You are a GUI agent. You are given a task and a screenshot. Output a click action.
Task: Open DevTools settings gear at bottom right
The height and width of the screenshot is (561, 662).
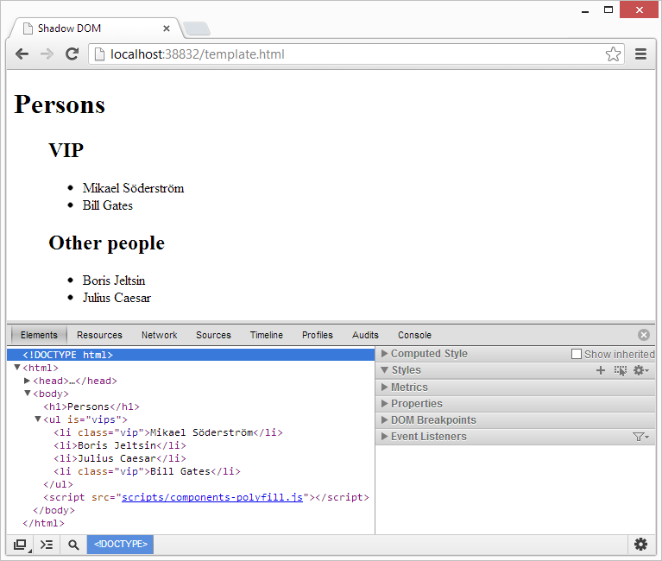tap(640, 545)
